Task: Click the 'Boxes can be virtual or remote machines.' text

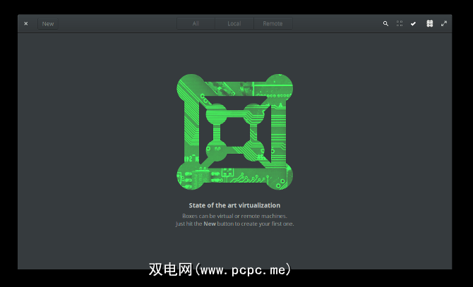Action: (234, 216)
